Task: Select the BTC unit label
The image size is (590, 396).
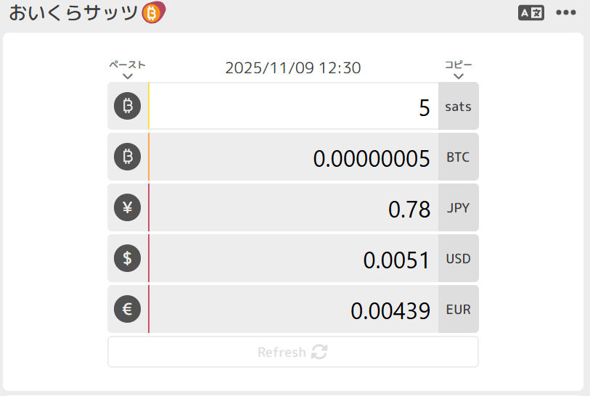Action: [458, 157]
